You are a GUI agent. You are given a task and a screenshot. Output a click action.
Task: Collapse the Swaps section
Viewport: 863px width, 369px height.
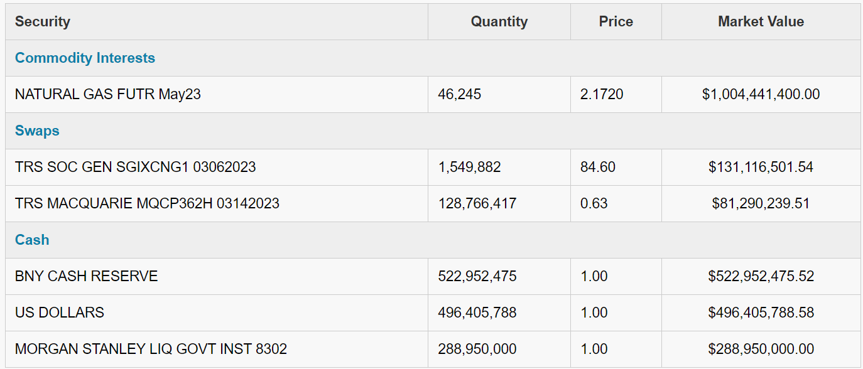click(37, 131)
